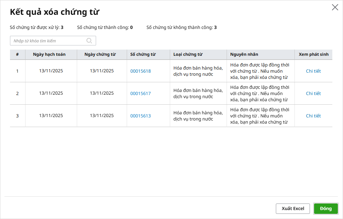Select row 3's Loại chứng từ cell
343x219 pixels.
click(x=198, y=116)
